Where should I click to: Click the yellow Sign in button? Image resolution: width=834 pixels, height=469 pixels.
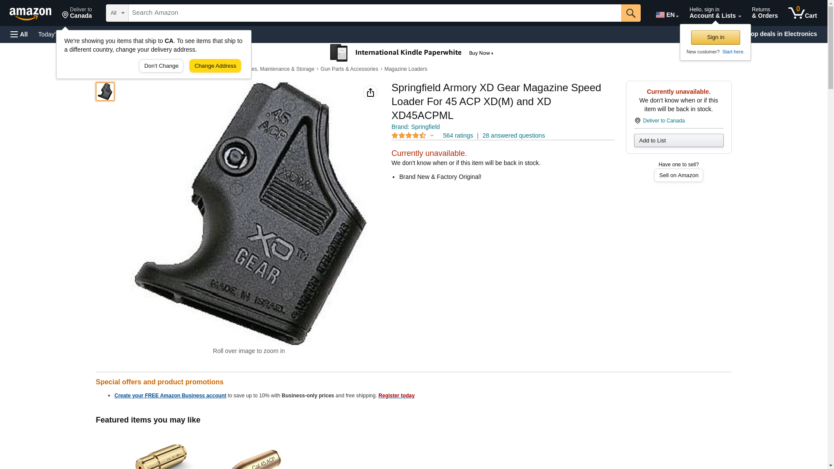tap(715, 37)
